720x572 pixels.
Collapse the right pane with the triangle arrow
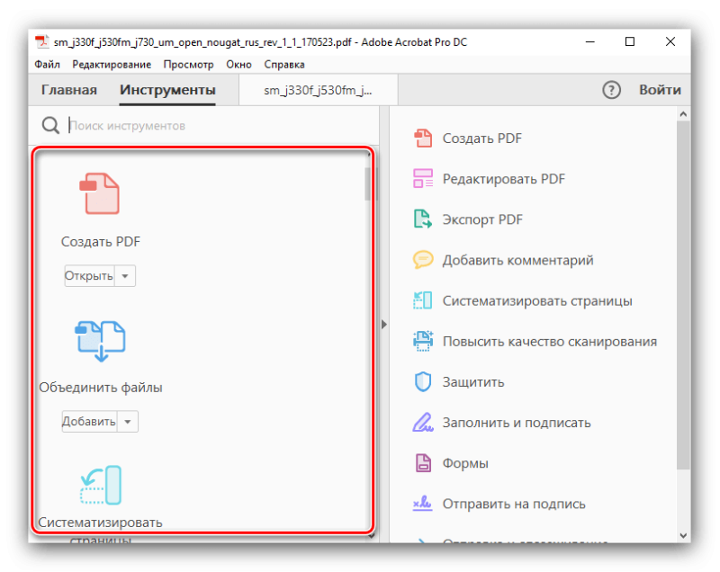384,325
